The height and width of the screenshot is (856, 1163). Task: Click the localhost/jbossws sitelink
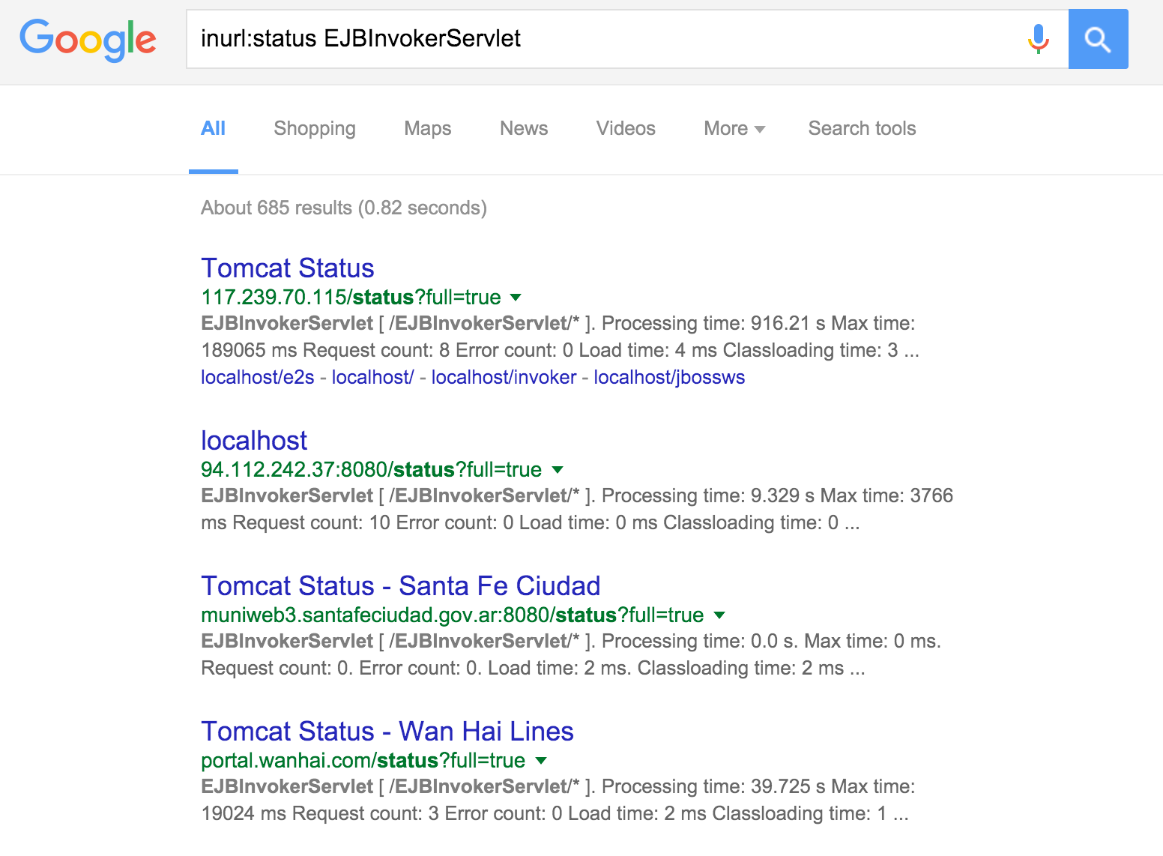(669, 377)
